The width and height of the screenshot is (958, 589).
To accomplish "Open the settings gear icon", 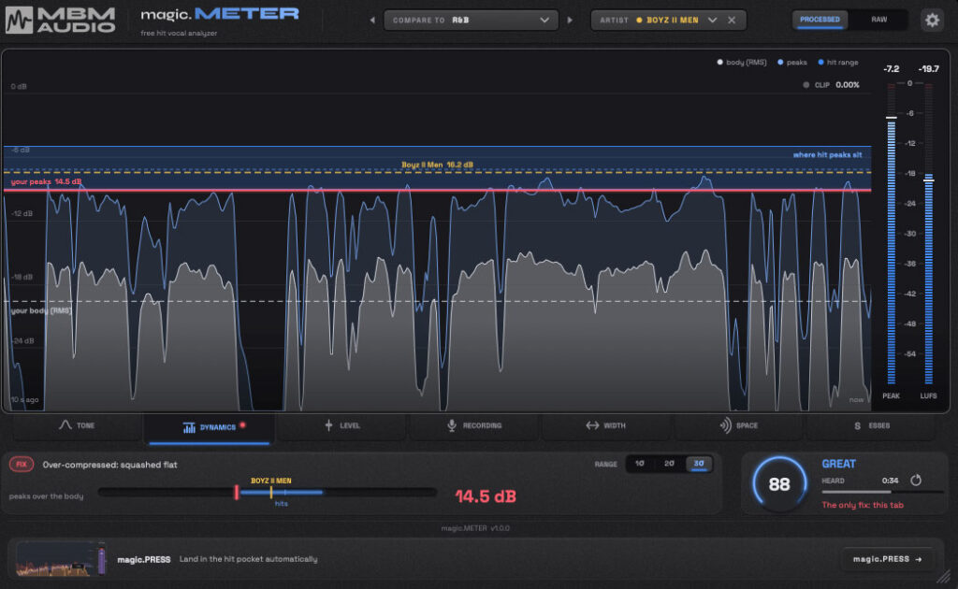I will (932, 21).
